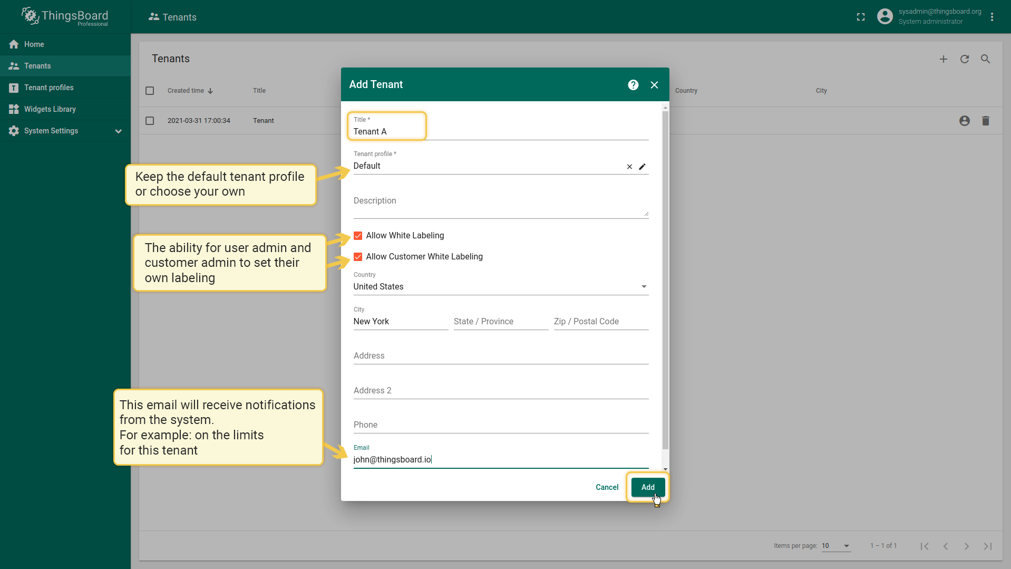Click the Cancel button
The image size is (1011, 569).
(607, 487)
